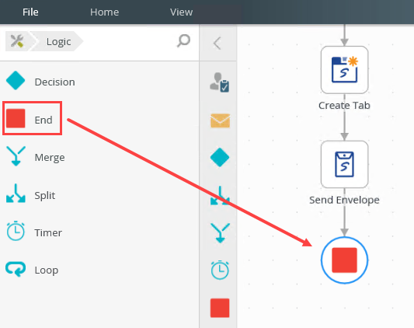The height and width of the screenshot is (328, 414).
Task: Click the Decision diamond in favorites bar
Action: (x=220, y=158)
